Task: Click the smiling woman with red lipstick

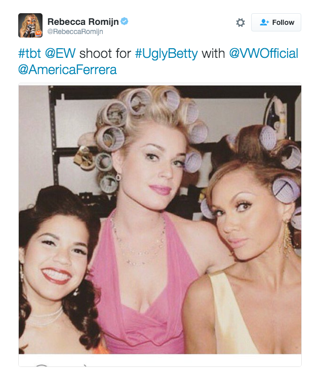Action: [x=57, y=260]
